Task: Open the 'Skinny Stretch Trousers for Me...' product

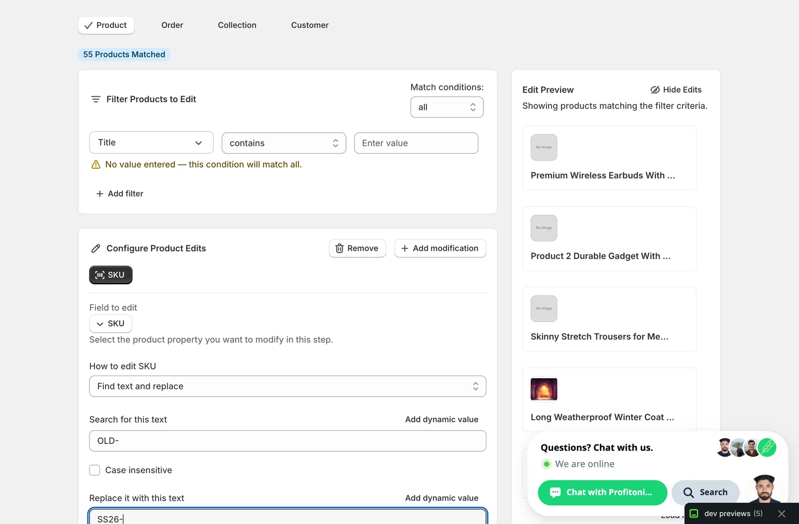Action: 599,337
